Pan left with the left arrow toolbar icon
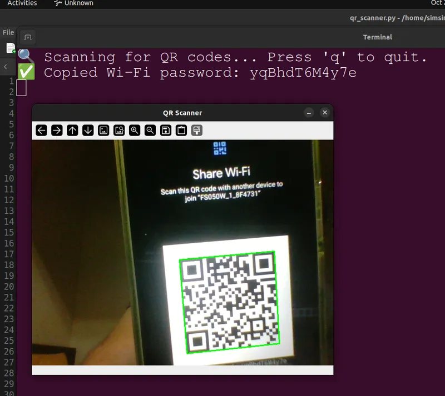This screenshot has height=396, width=445. click(x=41, y=131)
